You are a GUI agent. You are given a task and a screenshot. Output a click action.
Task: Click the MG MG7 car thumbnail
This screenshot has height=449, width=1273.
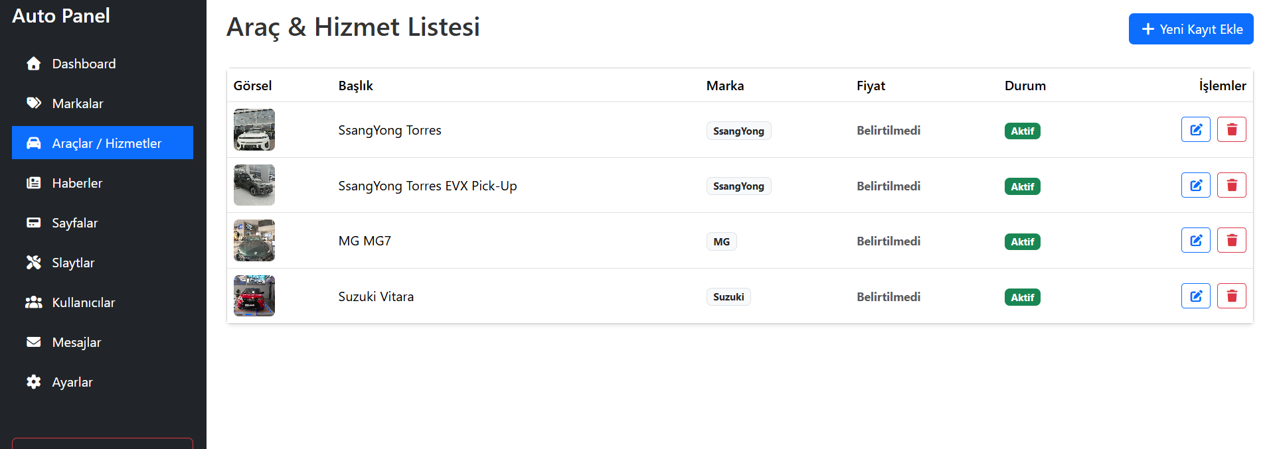pyautogui.click(x=254, y=241)
